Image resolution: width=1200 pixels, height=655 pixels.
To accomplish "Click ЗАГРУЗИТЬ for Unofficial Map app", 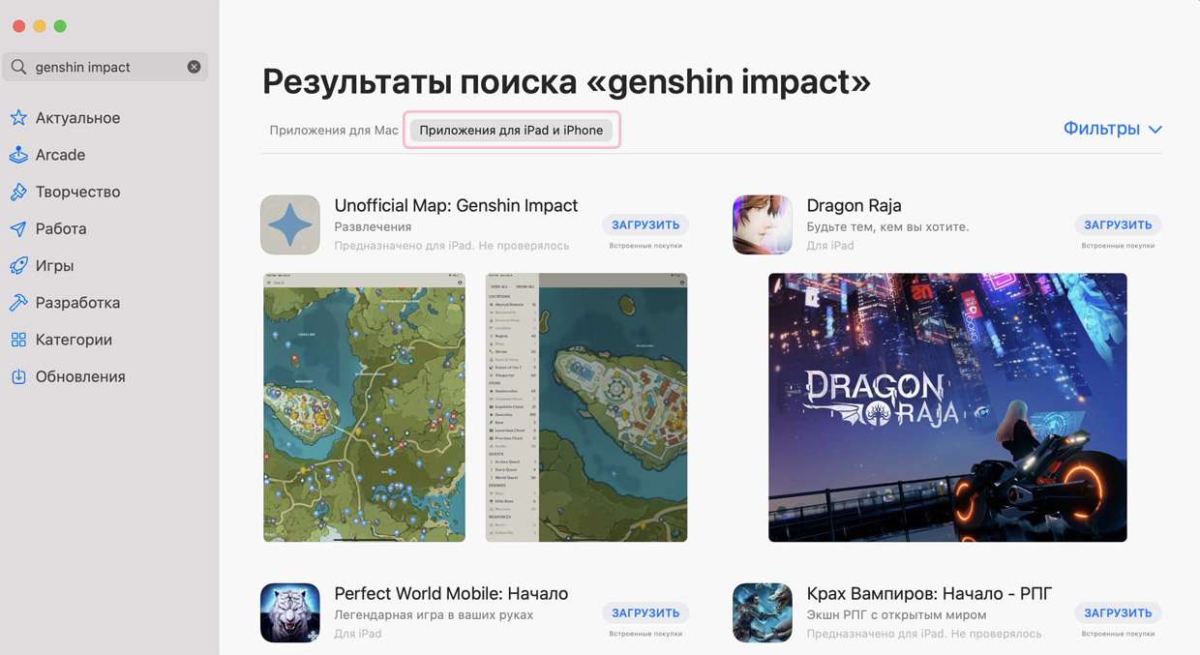I will pos(645,224).
